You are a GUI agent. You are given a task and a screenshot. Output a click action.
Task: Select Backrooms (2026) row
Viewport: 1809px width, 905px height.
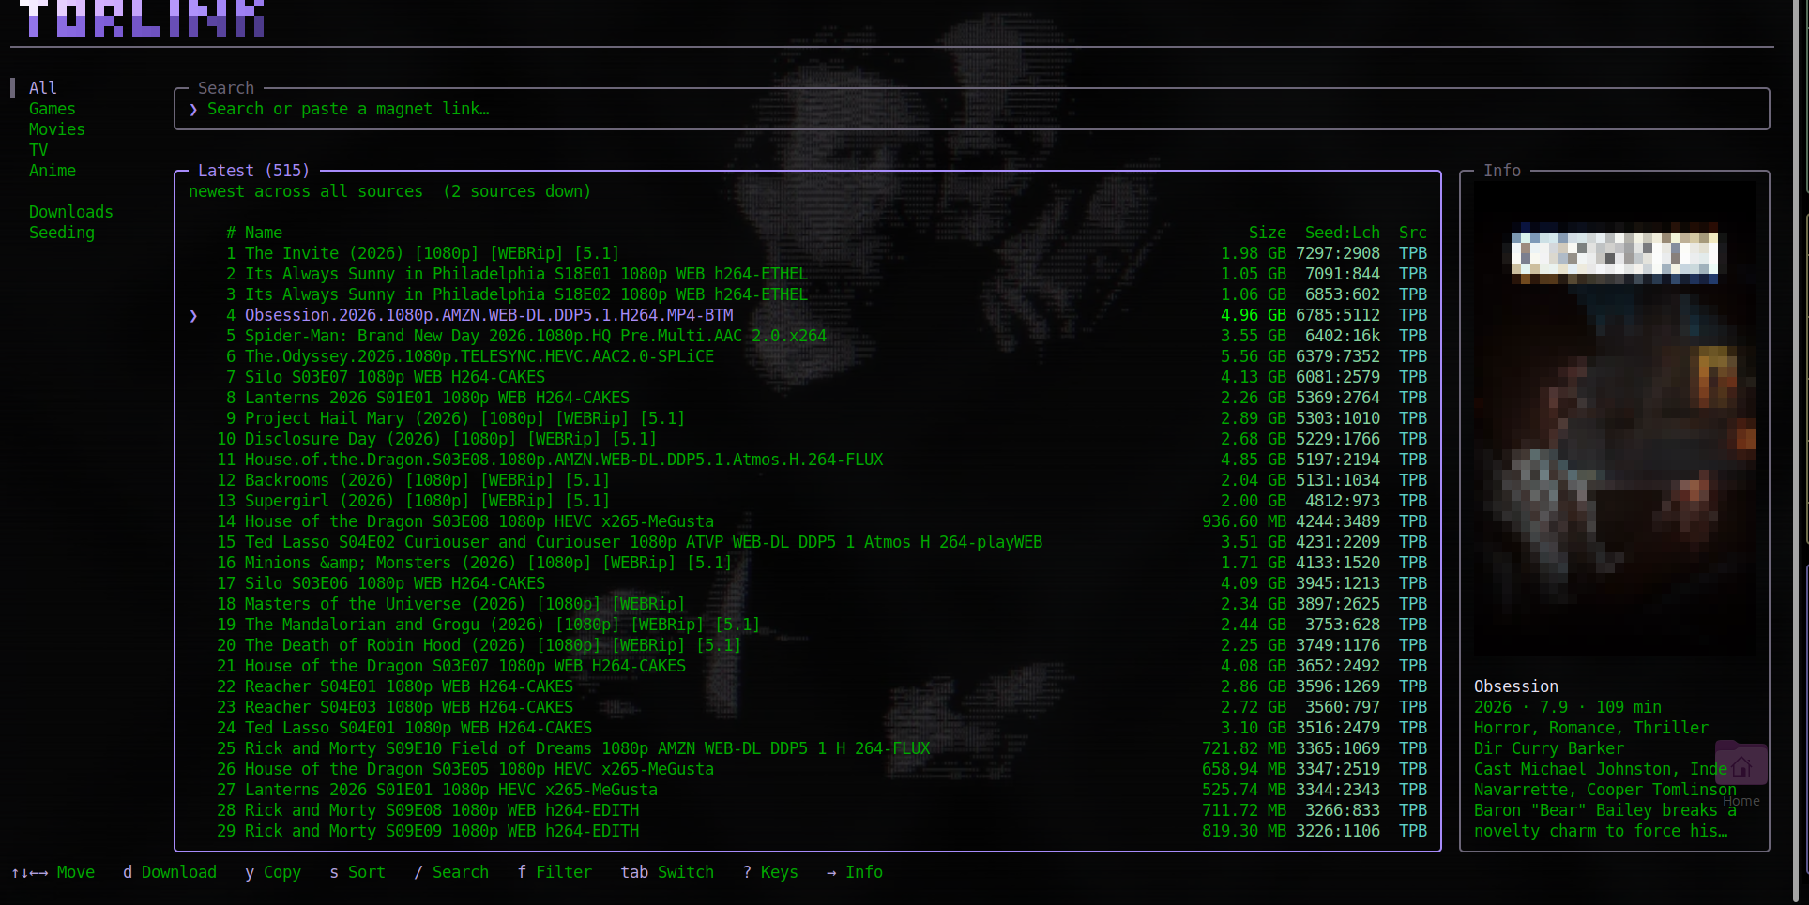point(808,480)
